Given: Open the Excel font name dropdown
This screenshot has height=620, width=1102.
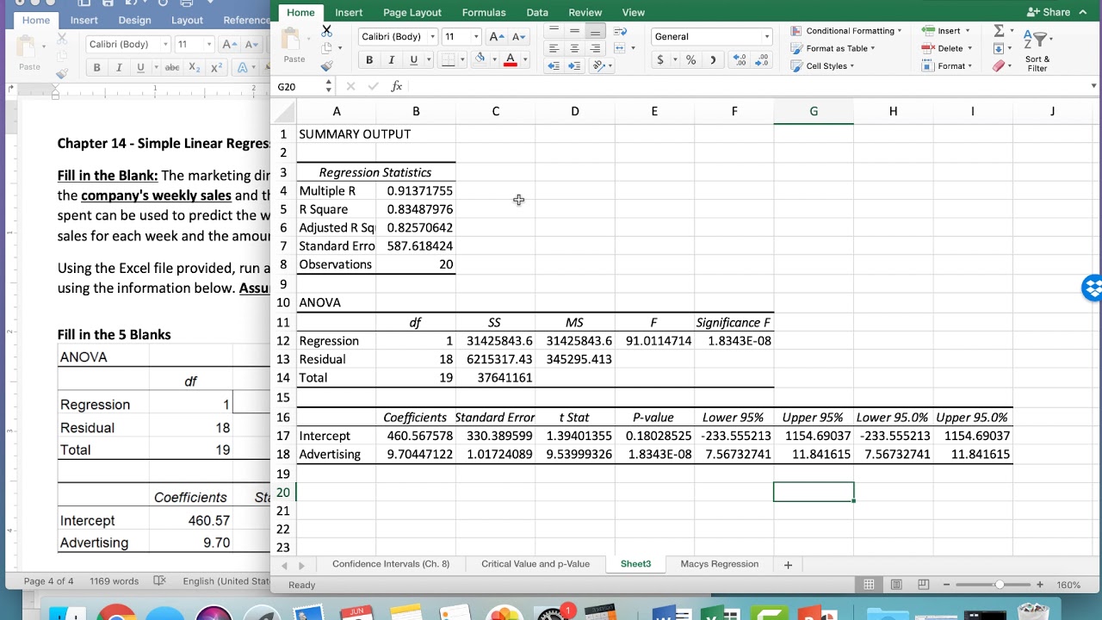Looking at the screenshot, I should [432, 37].
